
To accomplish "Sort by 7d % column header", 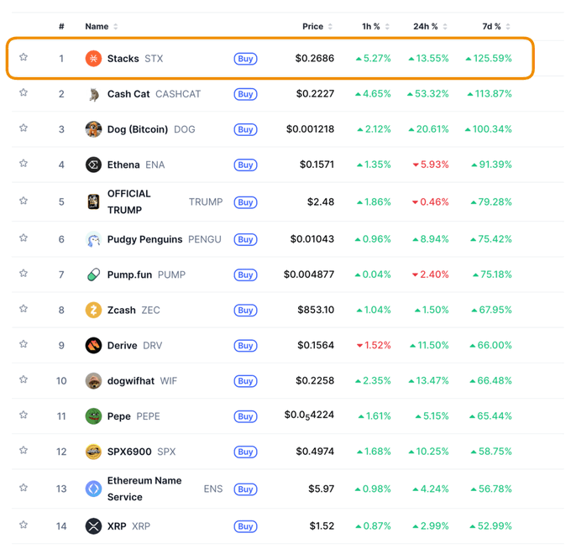I will pyautogui.click(x=496, y=27).
